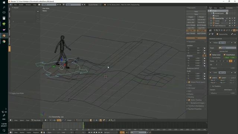238x134 pixels.
Task: Adjust the Follow Path Influence slider
Action: click(223, 68)
